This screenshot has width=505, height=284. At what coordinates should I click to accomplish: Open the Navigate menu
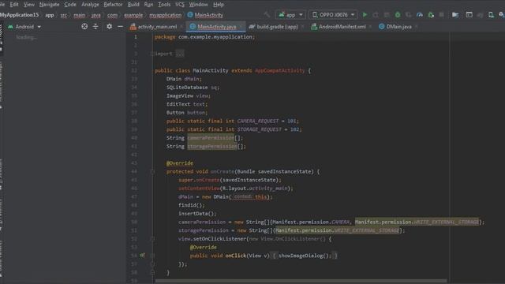(x=49, y=5)
